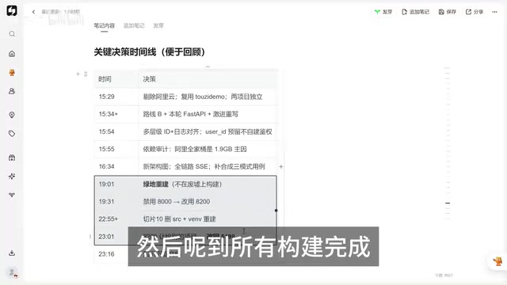Switch to the 追加笔记 tab
The image size is (507, 285).
(x=134, y=25)
